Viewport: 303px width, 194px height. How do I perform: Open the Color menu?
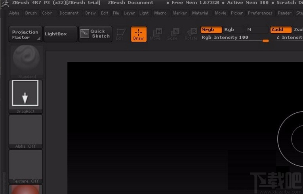(47, 13)
